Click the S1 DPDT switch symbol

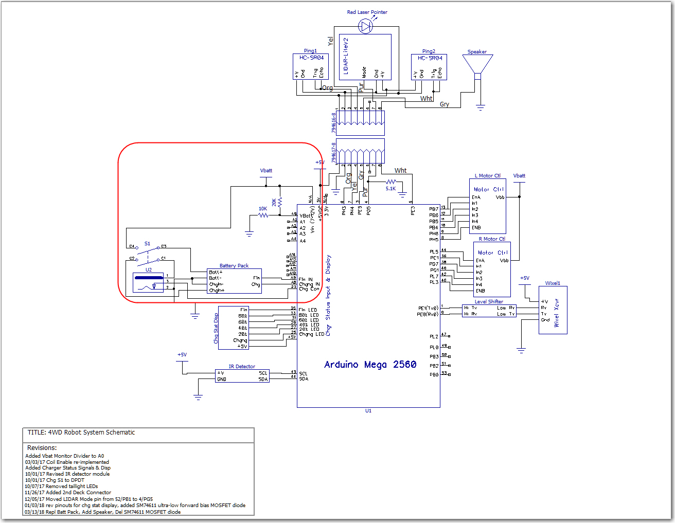[x=147, y=253]
